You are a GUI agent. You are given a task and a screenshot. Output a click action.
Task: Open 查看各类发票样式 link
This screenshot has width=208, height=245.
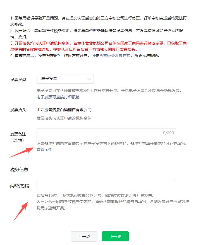(115, 56)
